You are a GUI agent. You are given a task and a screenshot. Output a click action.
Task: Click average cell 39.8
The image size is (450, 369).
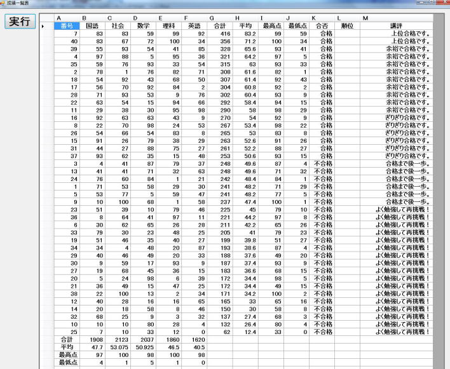tap(245, 240)
